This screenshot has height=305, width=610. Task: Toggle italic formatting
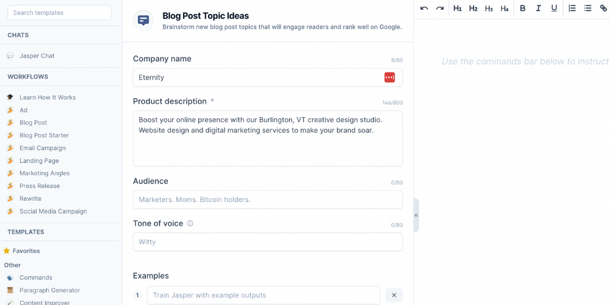pos(539,8)
